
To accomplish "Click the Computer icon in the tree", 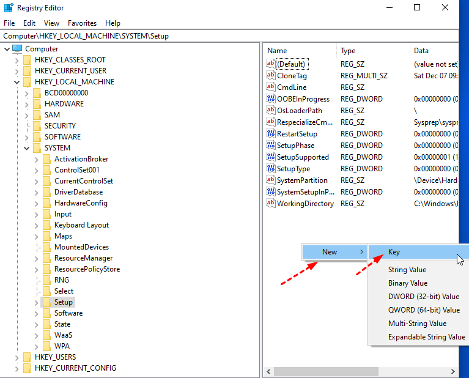I will 17,49.
